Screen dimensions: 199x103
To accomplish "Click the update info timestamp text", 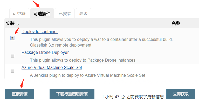I will (133, 97).
